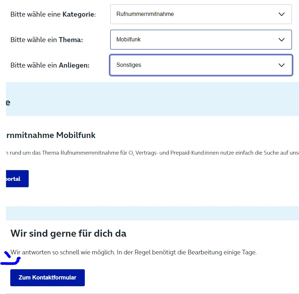Image resolution: width=299 pixels, height=294 pixels.
Task: Click the 'Mobilfunk' selected value text
Action: 128,40
